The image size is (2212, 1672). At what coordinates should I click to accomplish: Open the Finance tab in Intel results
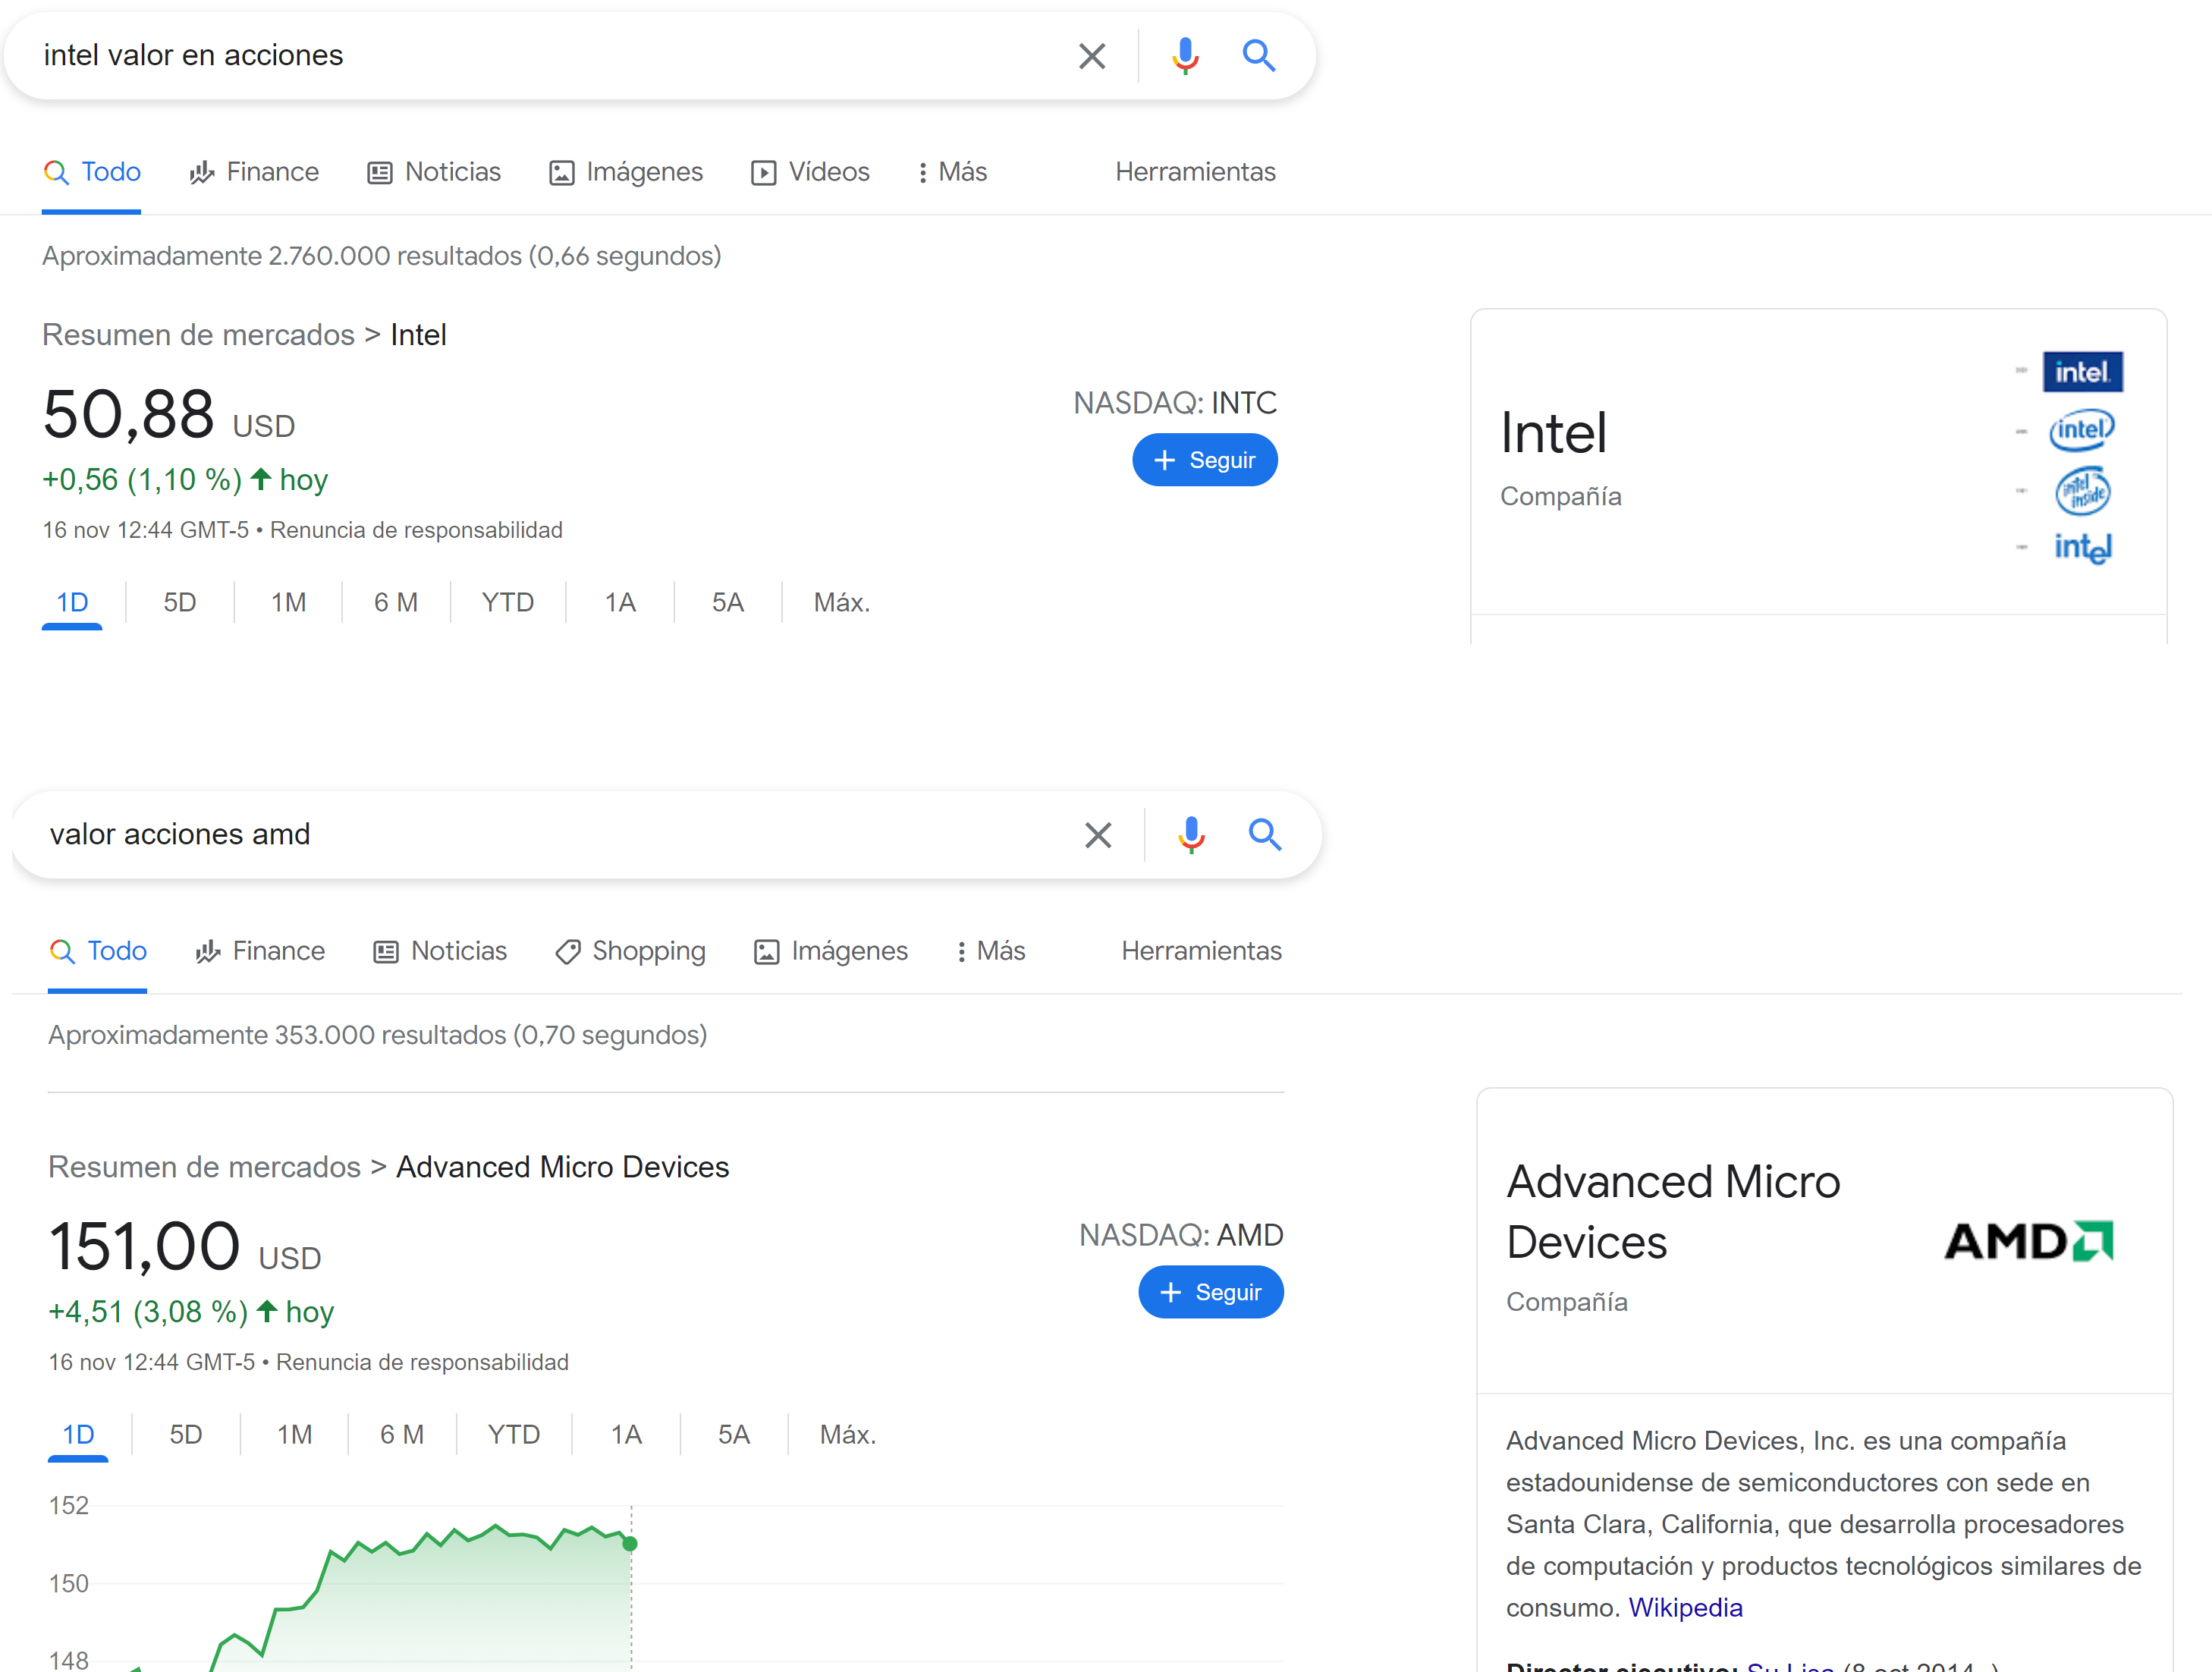click(x=254, y=172)
